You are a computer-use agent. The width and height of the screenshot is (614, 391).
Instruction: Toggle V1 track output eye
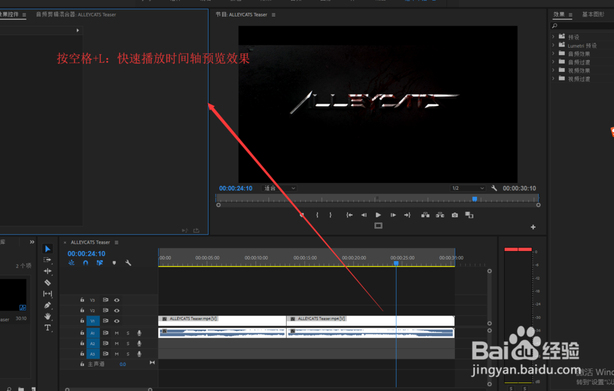pyautogui.click(x=117, y=321)
